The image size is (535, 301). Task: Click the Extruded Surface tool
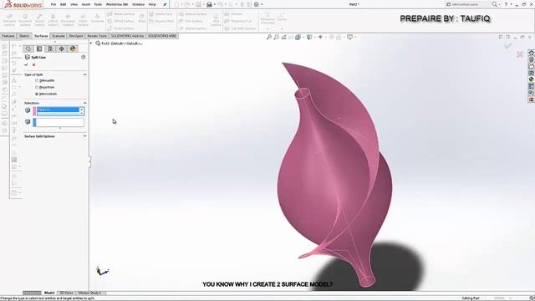9,20
